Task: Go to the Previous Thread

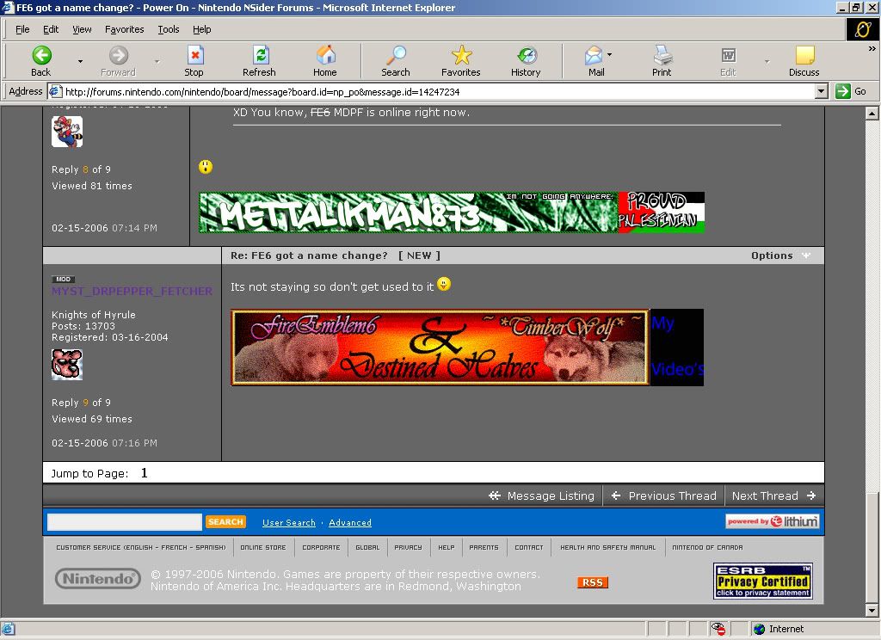Action: 663,495
